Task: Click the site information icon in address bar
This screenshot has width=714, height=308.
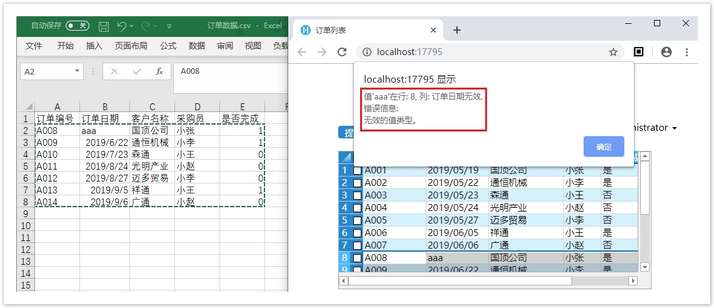Action: click(367, 52)
